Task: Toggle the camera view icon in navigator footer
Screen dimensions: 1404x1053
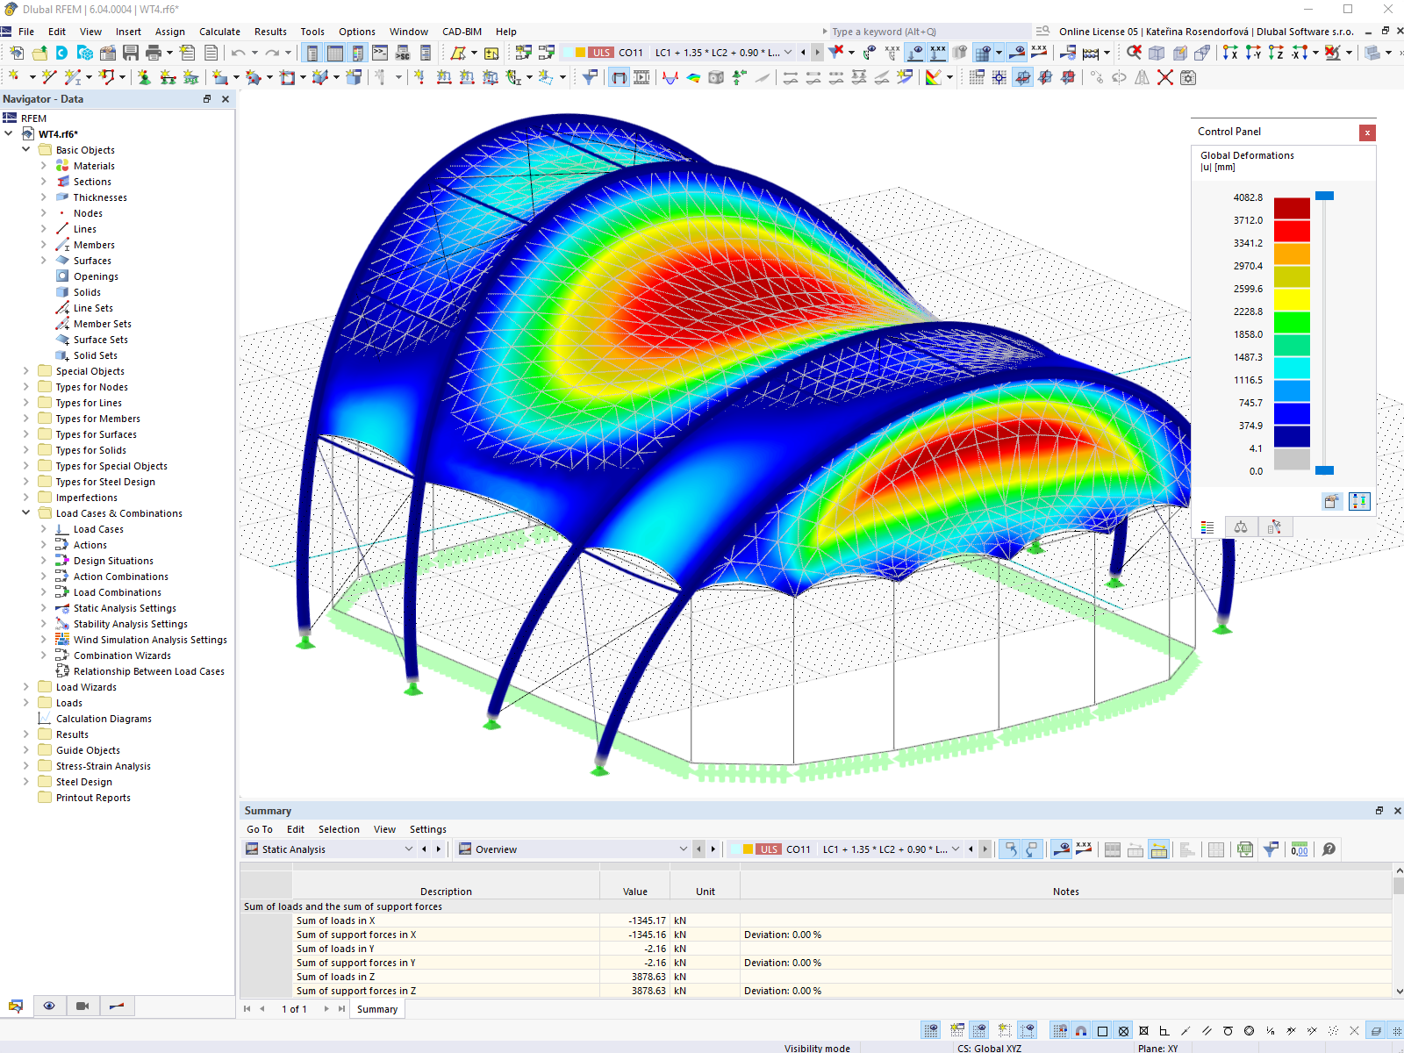Action: click(x=82, y=1006)
